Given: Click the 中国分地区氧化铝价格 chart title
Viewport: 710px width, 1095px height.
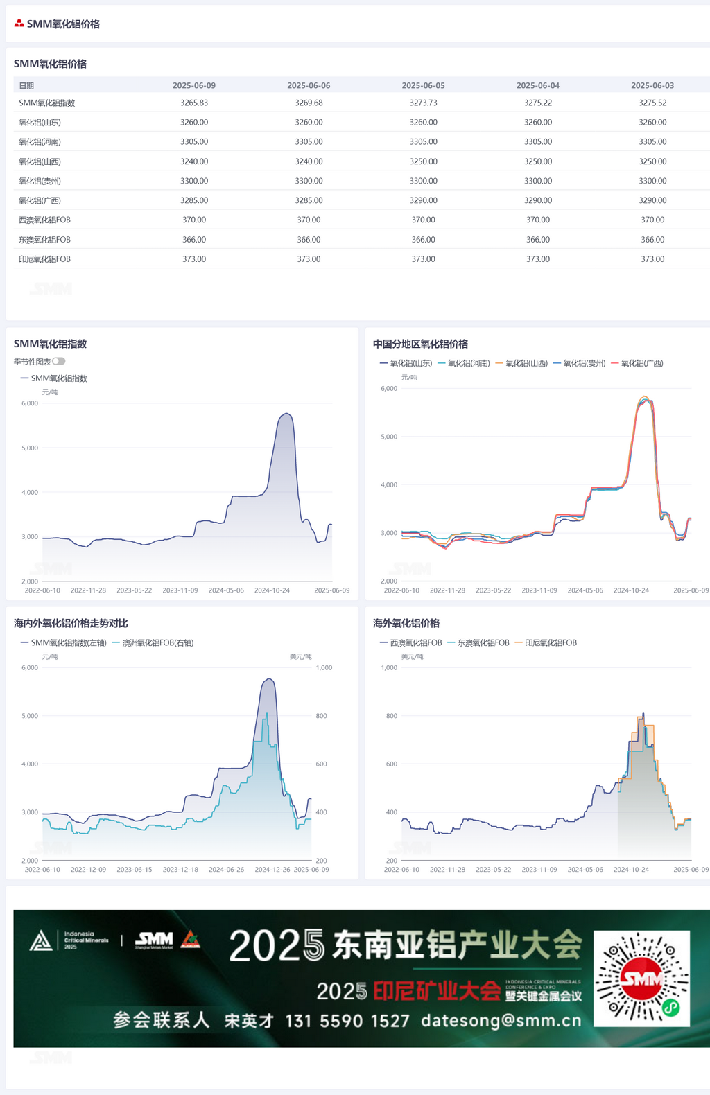Looking at the screenshot, I should [x=420, y=344].
